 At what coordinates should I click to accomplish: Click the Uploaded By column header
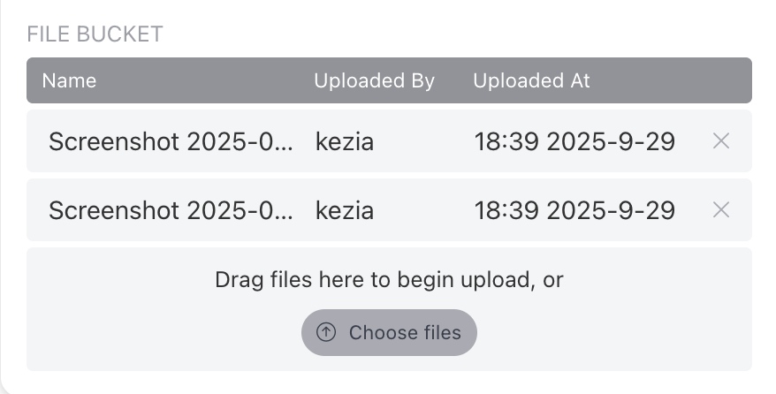pos(374,80)
